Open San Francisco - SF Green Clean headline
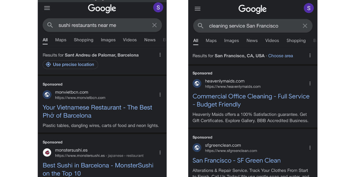Image resolution: width=355 pixels, height=177 pixels. 237,160
